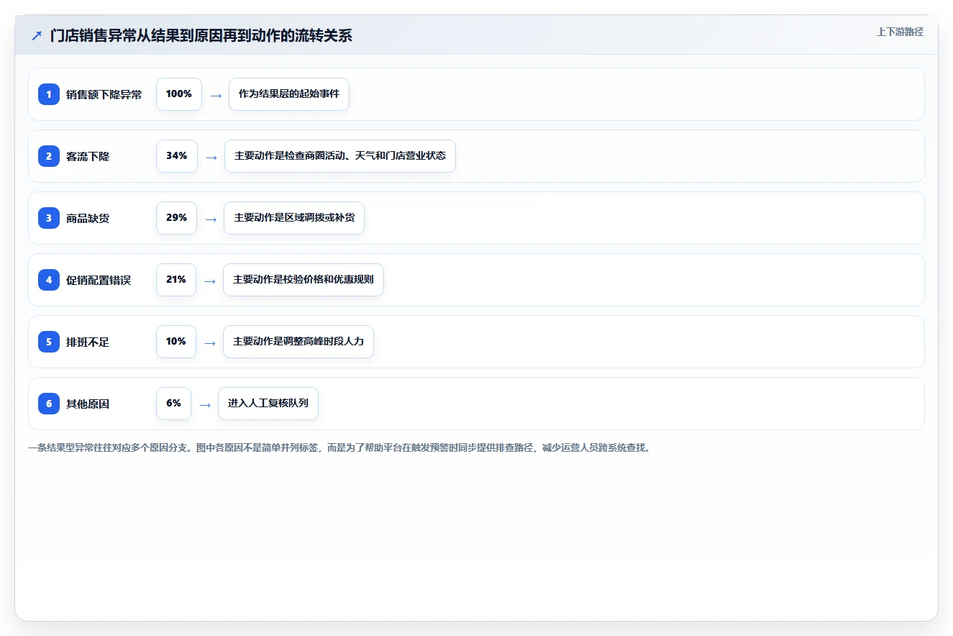Open the 调整高峰时段人力 action chip
Screen dimensions: 953x636
click(x=298, y=342)
